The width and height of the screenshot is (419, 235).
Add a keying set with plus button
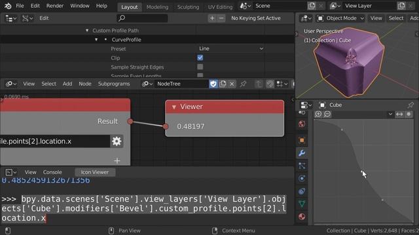(x=212, y=18)
